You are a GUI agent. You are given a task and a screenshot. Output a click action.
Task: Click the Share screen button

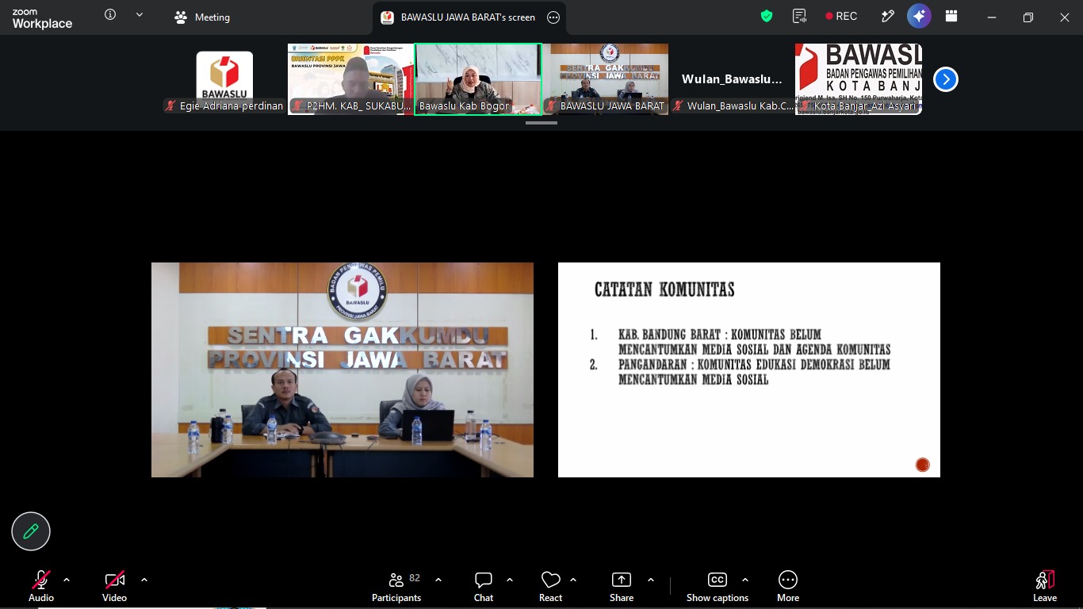pyautogui.click(x=622, y=586)
